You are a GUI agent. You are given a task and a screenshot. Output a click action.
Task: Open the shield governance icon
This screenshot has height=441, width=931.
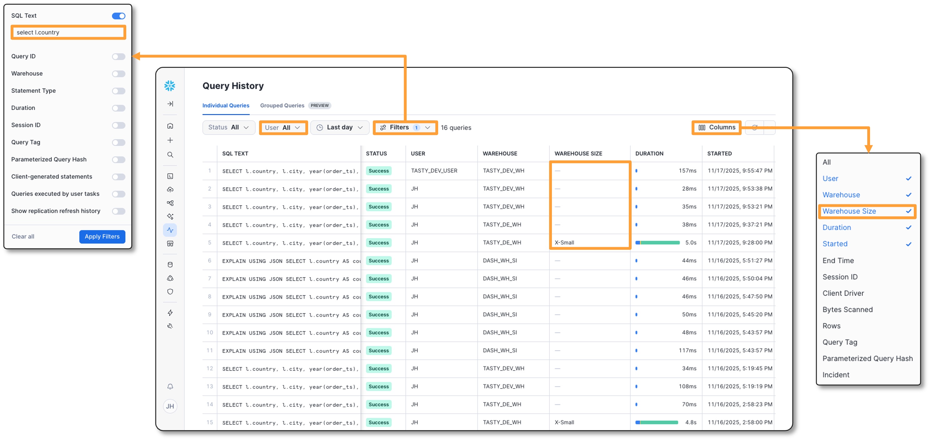pos(170,292)
